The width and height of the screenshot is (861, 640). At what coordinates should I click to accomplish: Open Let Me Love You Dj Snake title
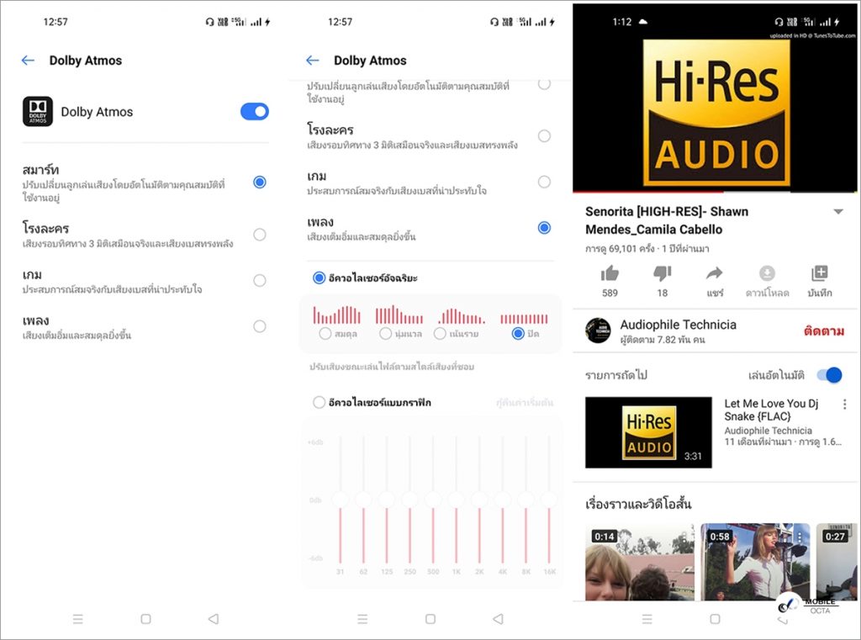tap(772, 410)
